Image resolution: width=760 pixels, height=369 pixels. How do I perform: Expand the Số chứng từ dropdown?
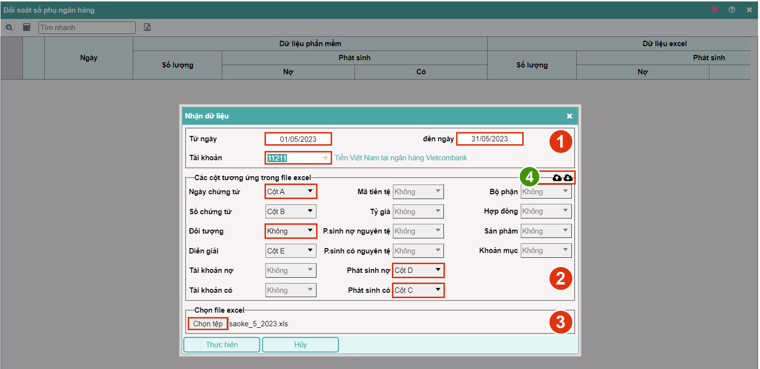[x=291, y=211]
